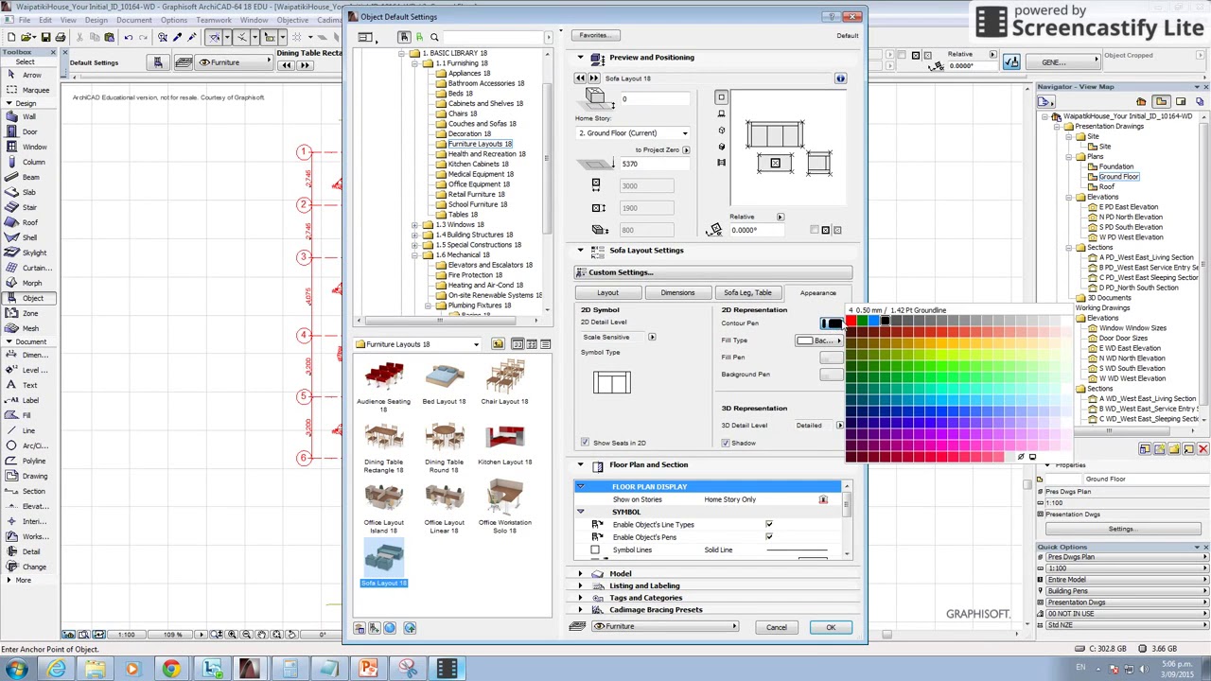Select the Door tool in Toolbox
Viewport: 1211px width, 681px height.
point(28,131)
